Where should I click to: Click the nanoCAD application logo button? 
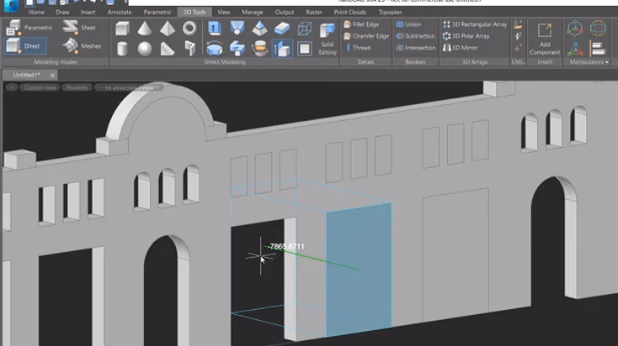[11, 6]
